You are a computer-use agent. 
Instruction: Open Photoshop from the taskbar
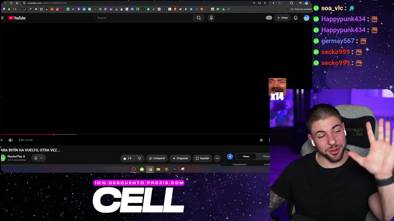coord(175,169)
